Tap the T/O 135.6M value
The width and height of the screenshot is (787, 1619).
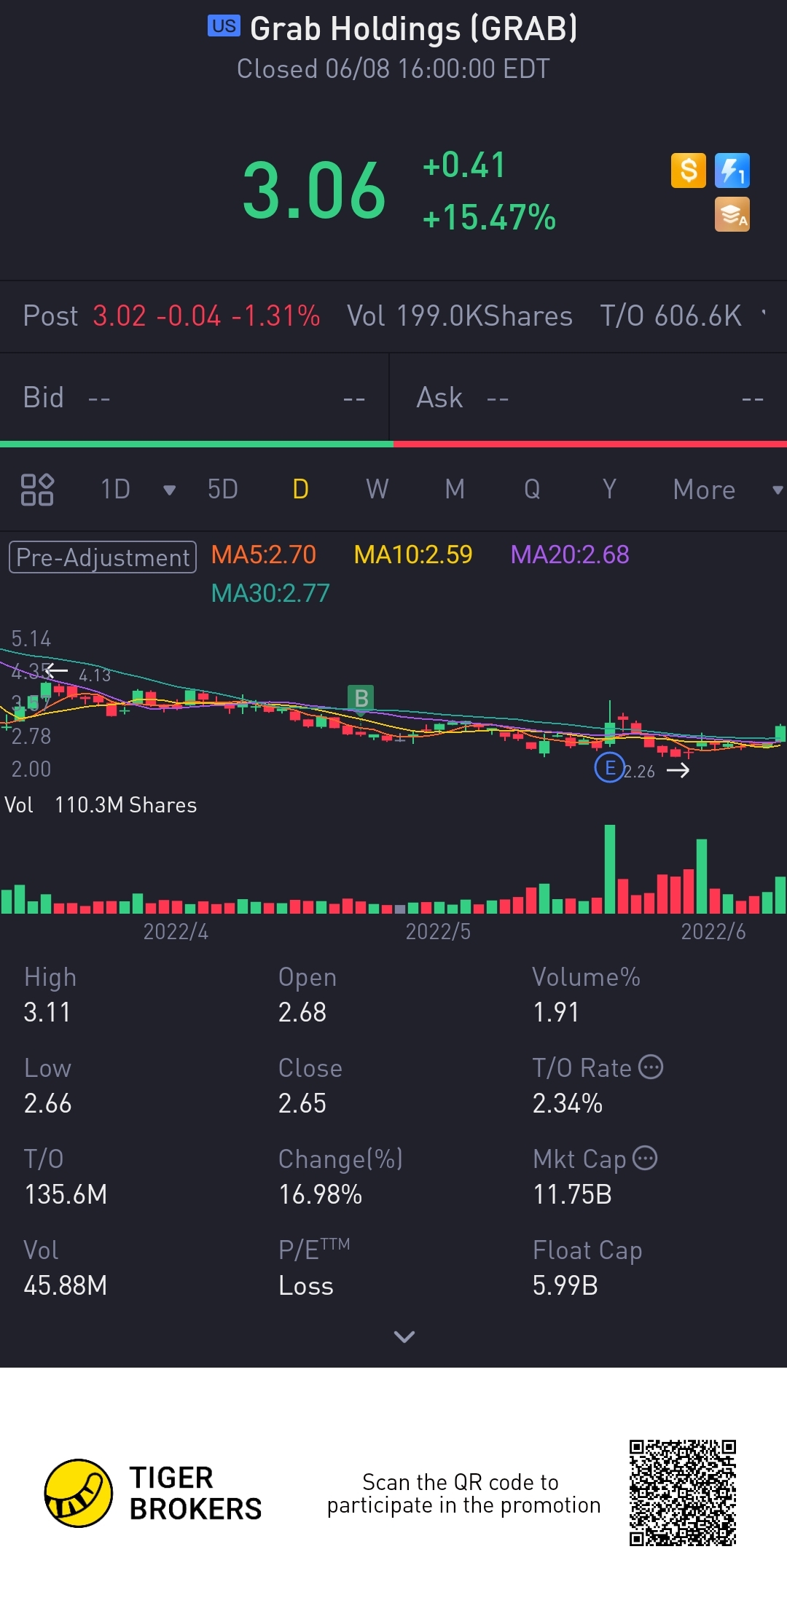coord(66,1195)
